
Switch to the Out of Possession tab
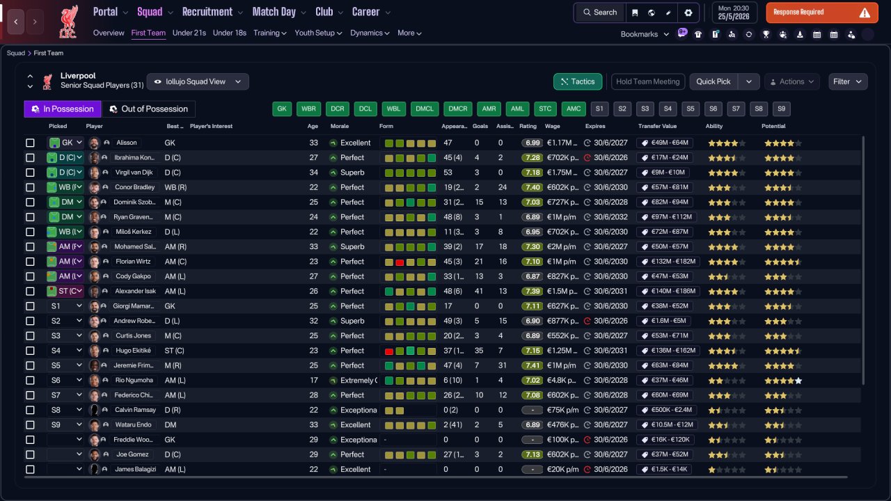click(149, 109)
